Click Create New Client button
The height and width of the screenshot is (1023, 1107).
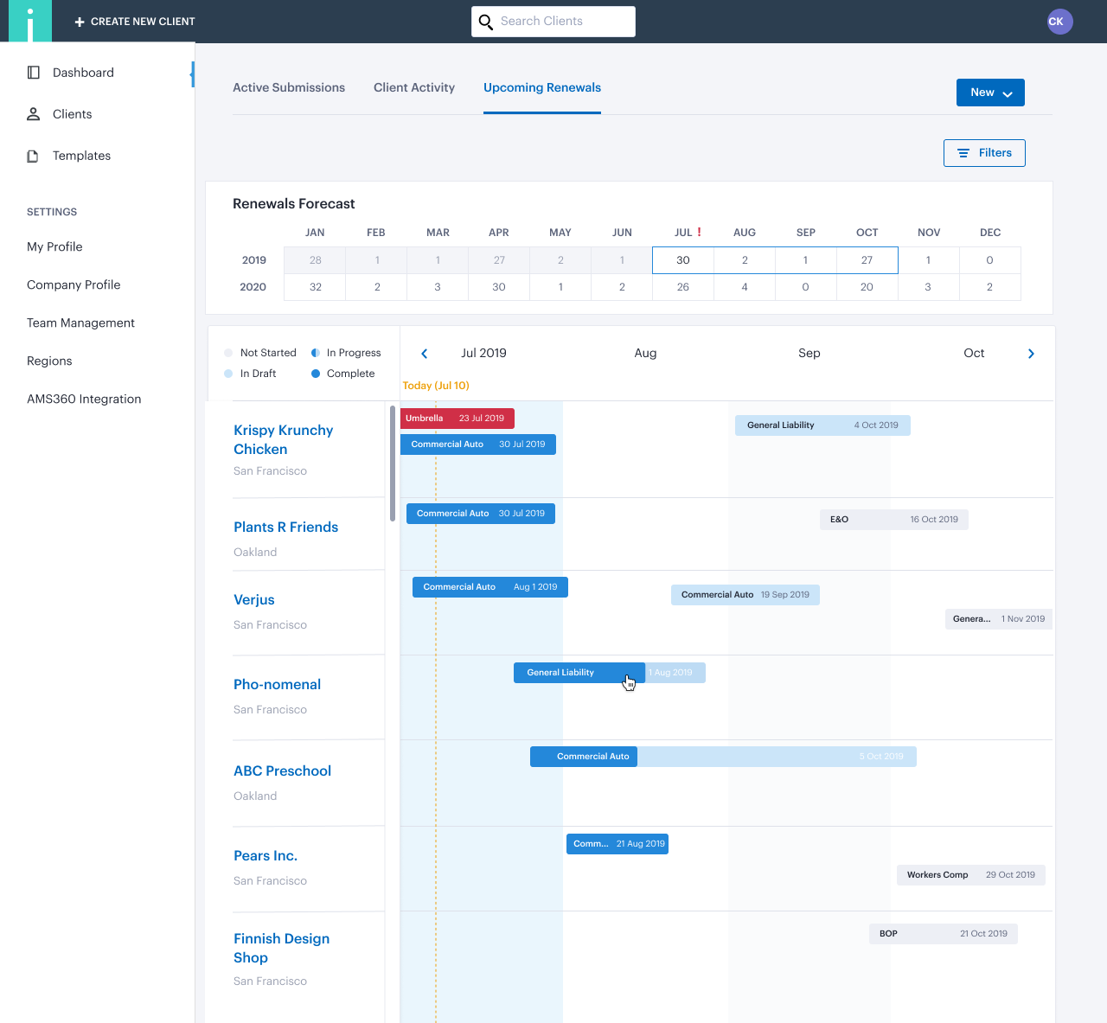pos(135,22)
